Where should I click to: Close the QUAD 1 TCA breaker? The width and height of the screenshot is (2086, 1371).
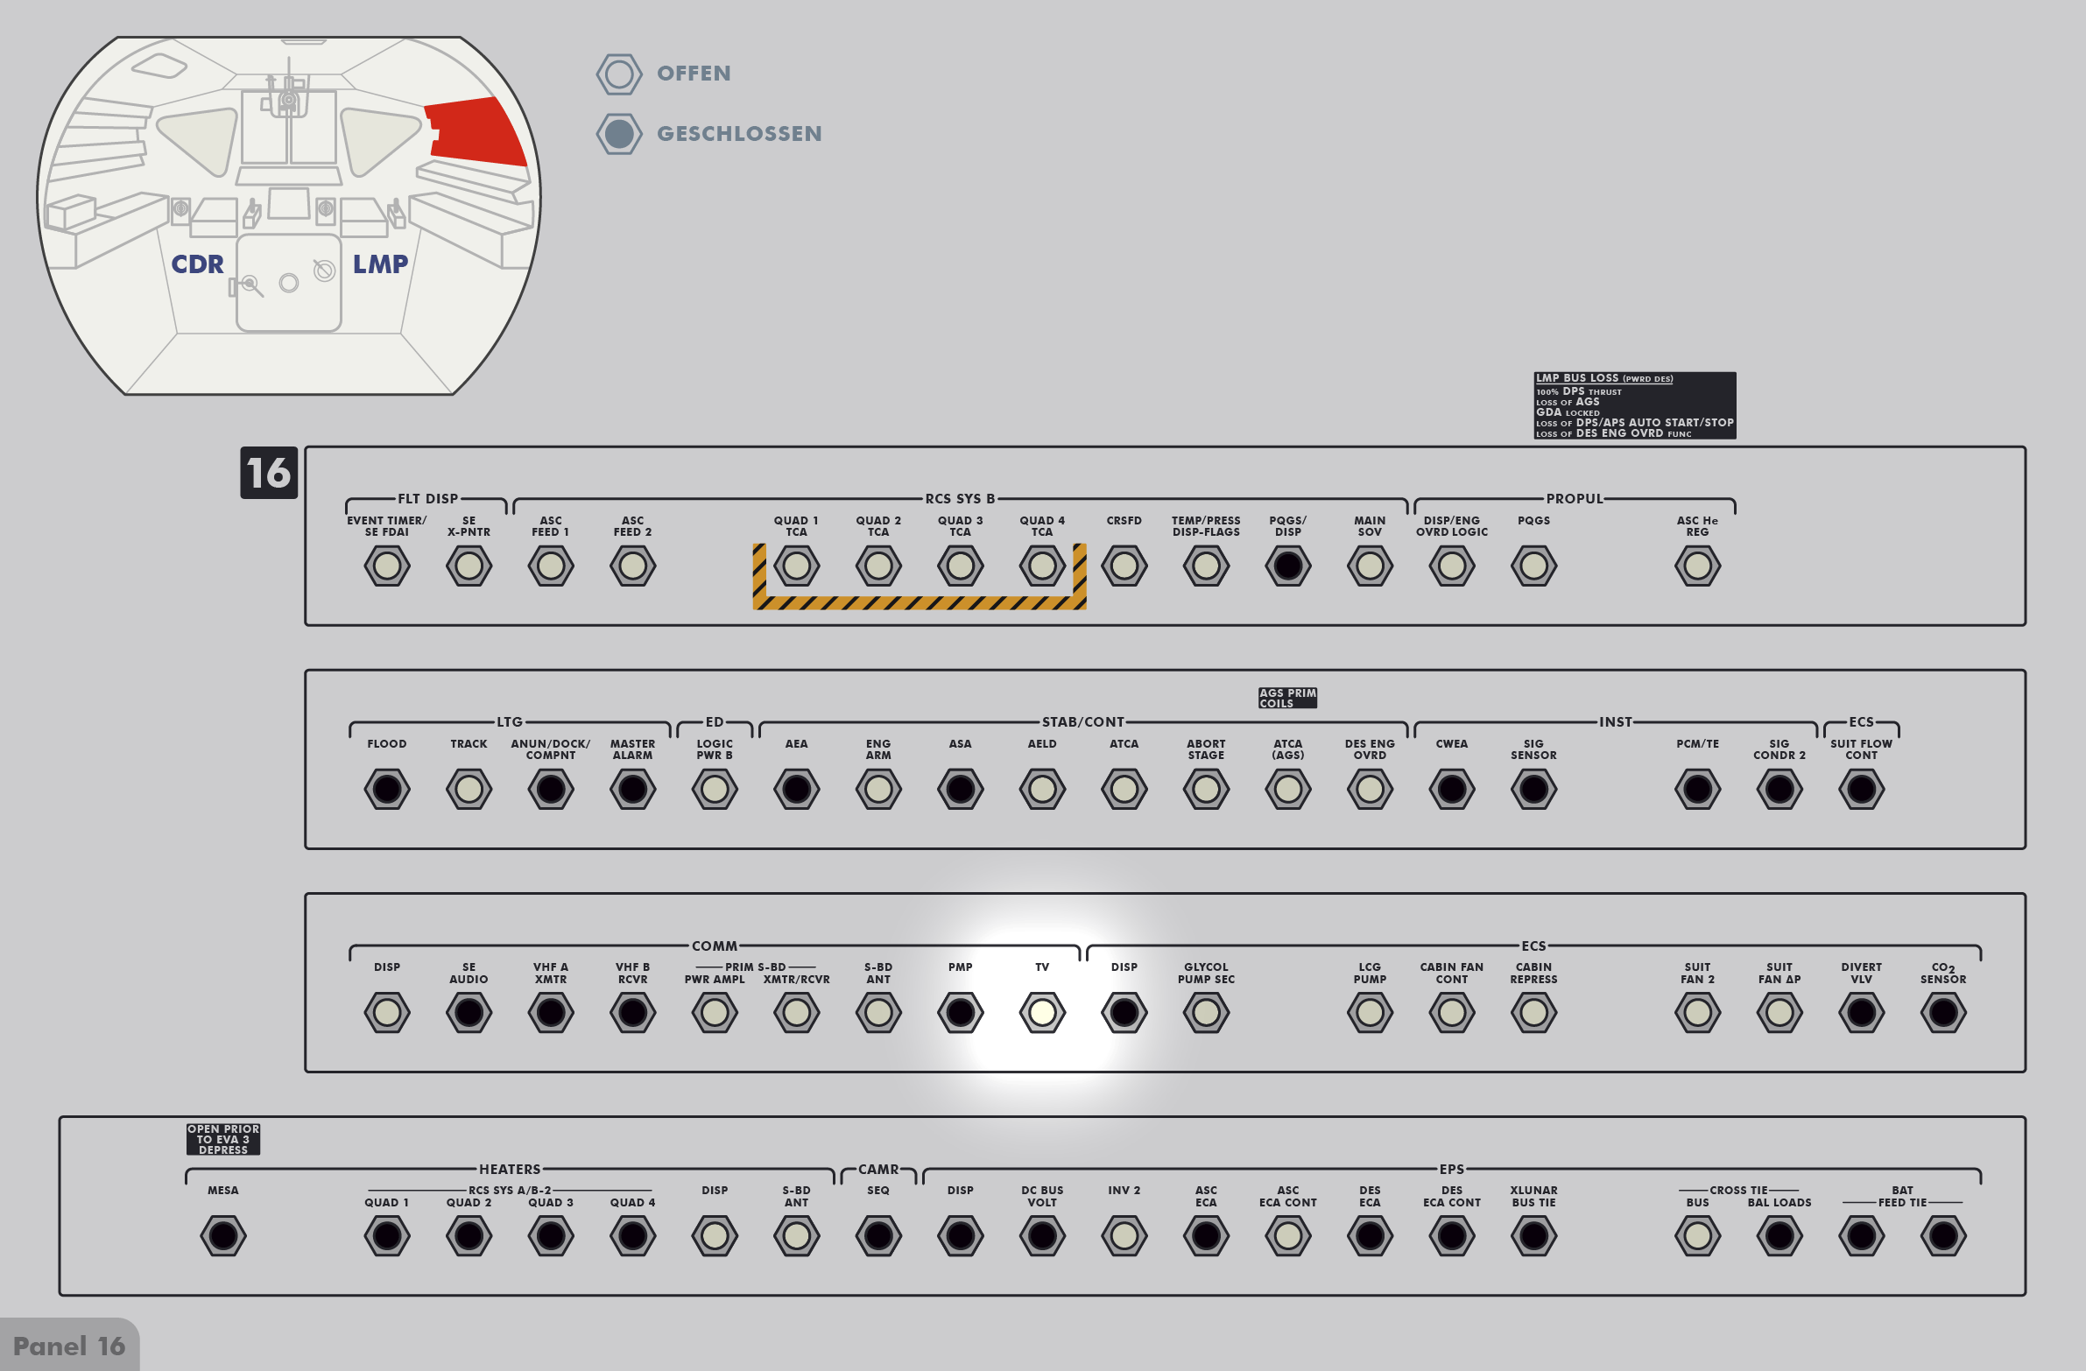tap(796, 566)
